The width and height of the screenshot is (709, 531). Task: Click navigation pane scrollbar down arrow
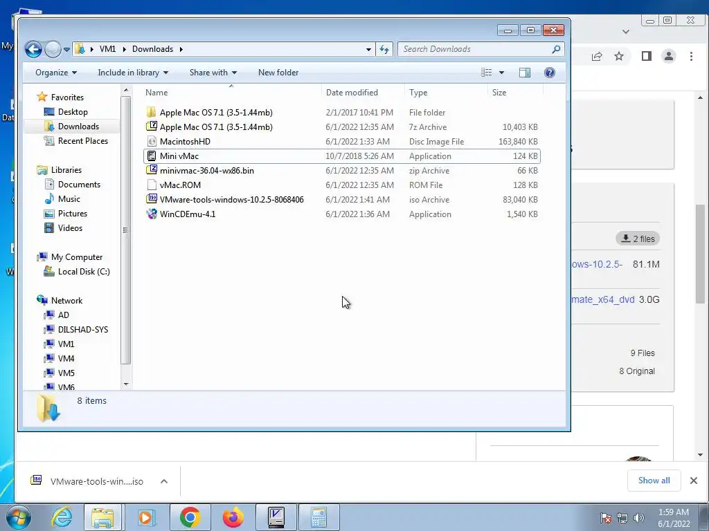[x=126, y=384]
